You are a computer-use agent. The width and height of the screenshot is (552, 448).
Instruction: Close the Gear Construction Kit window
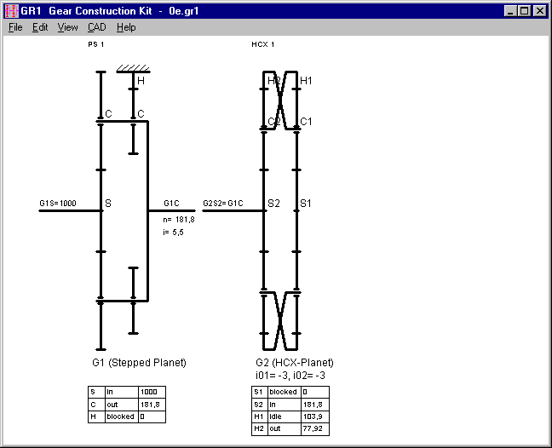click(540, 11)
